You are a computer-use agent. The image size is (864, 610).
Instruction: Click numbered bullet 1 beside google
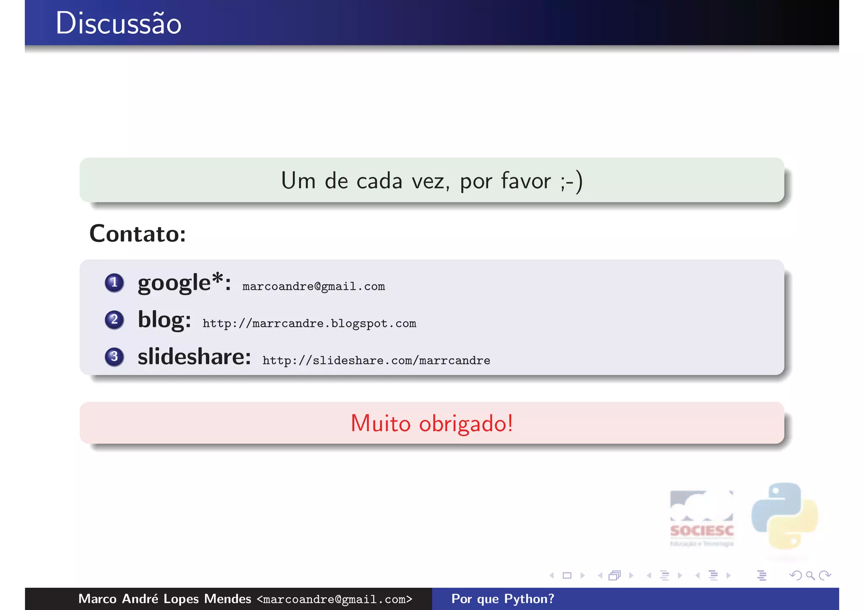114,282
